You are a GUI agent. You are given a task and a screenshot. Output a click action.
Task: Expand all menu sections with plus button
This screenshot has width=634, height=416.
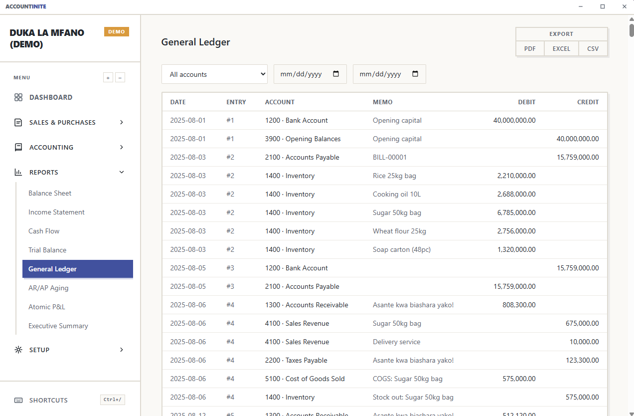click(x=108, y=77)
